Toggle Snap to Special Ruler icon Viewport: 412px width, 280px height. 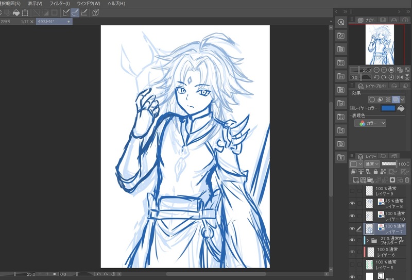[x=75, y=12]
